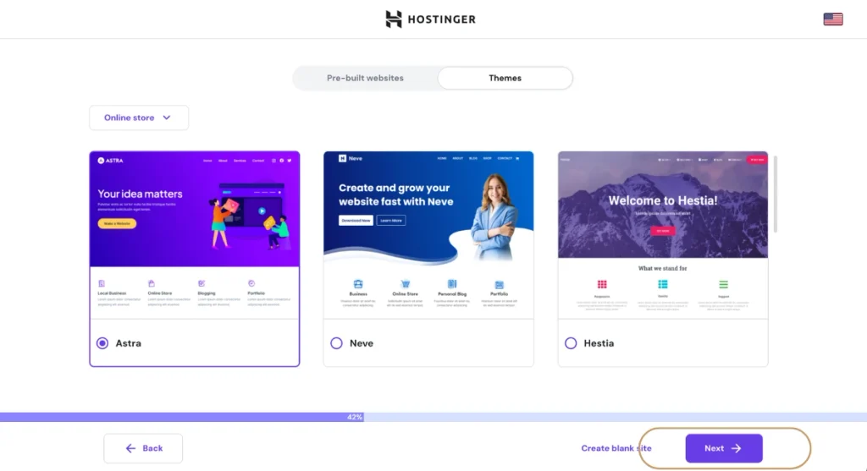Image resolution: width=867 pixels, height=471 pixels.
Task: Click the Astra theme preview thumbnail
Action: coord(195,235)
